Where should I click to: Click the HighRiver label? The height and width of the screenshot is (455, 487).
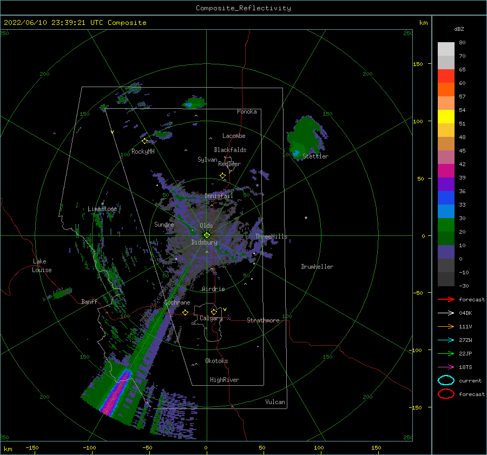pos(225,380)
